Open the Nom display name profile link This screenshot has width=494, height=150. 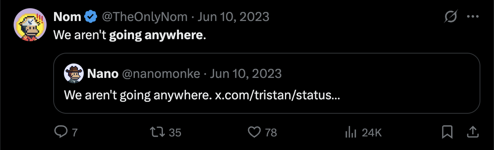(68, 17)
